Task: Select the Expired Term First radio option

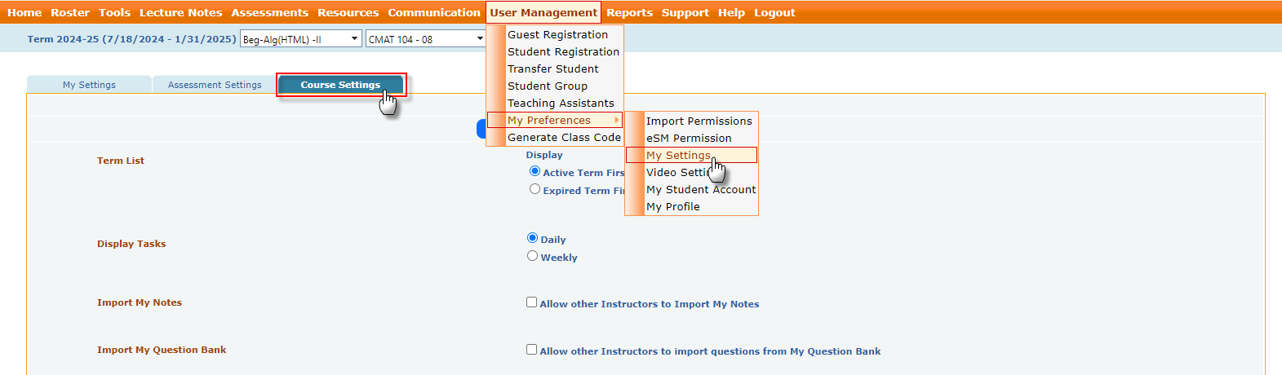Action: click(535, 189)
